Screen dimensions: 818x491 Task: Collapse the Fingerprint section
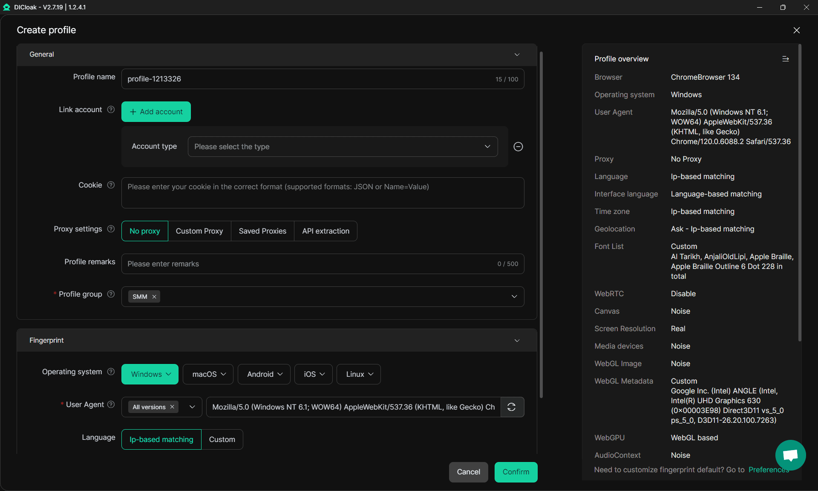(516, 340)
